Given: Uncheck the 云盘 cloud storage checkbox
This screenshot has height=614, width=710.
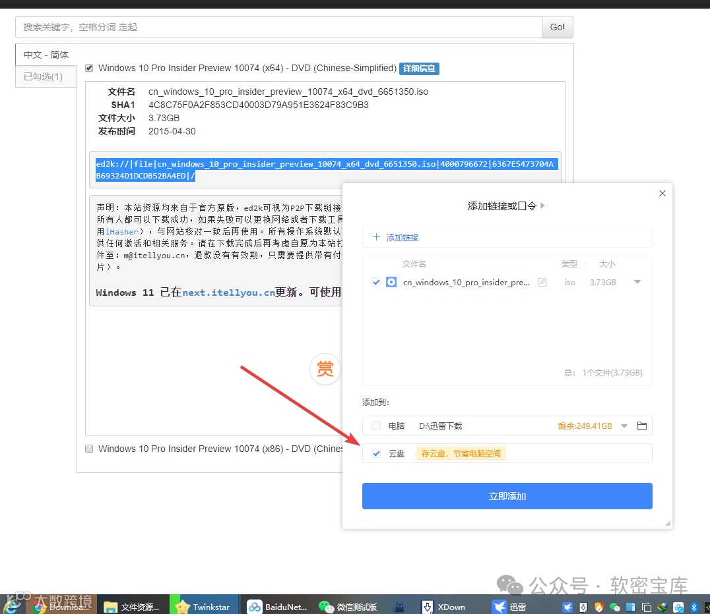Looking at the screenshot, I should tap(376, 453).
